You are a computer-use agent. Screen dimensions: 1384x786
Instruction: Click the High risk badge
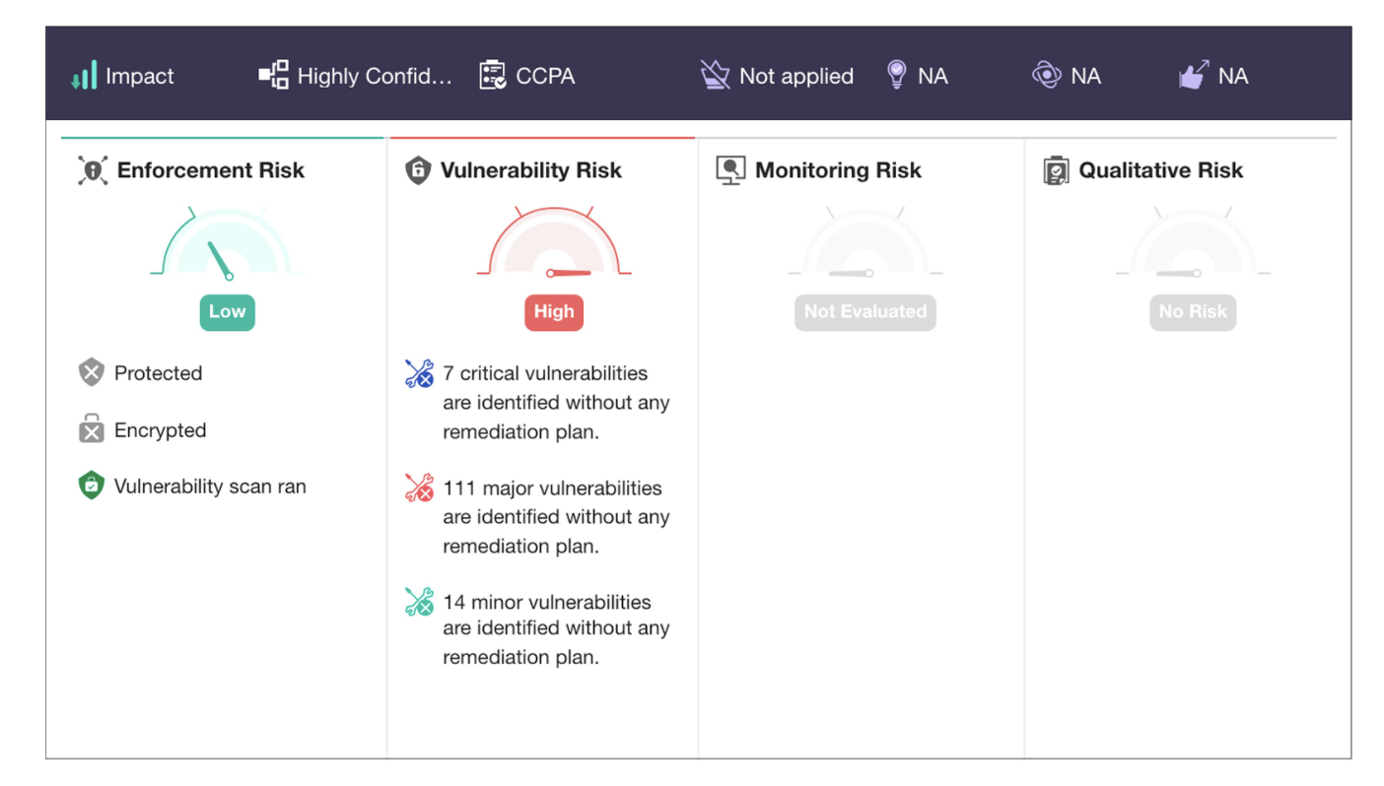(x=553, y=311)
